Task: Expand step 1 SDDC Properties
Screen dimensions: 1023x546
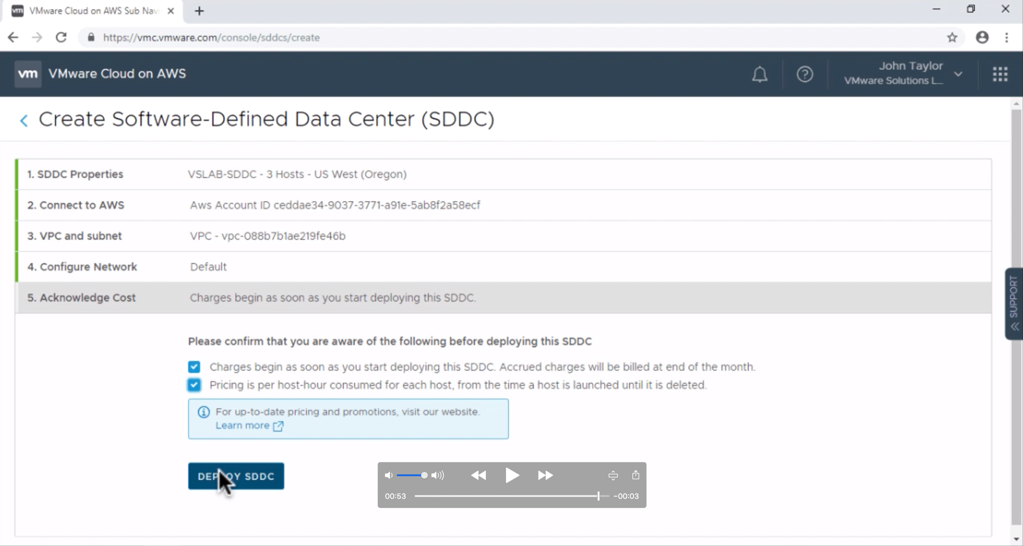Action: [x=504, y=174]
